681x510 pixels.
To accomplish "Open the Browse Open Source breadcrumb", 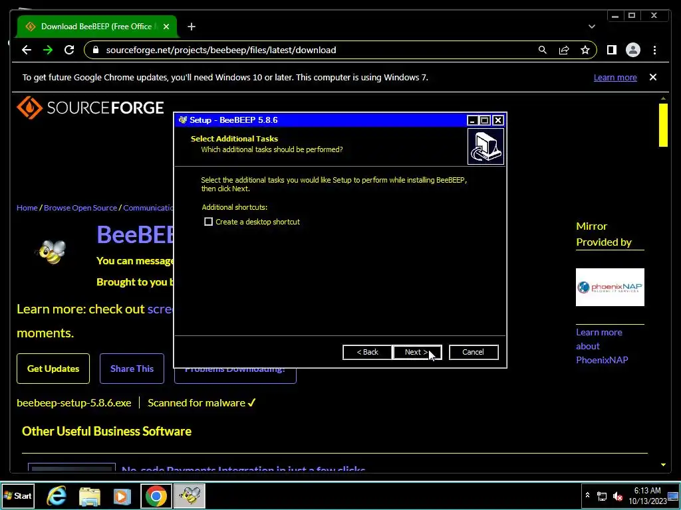I will tap(80, 208).
